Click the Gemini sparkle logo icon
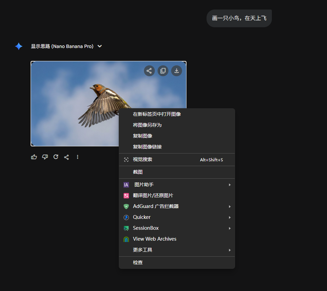This screenshot has height=291, width=327. pos(19,46)
